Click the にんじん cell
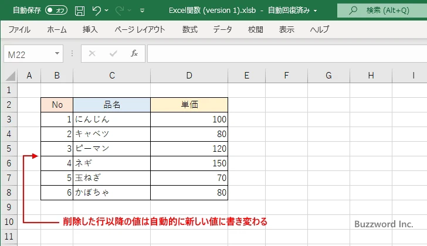Screen dimensions: 427x246 click(x=112, y=119)
